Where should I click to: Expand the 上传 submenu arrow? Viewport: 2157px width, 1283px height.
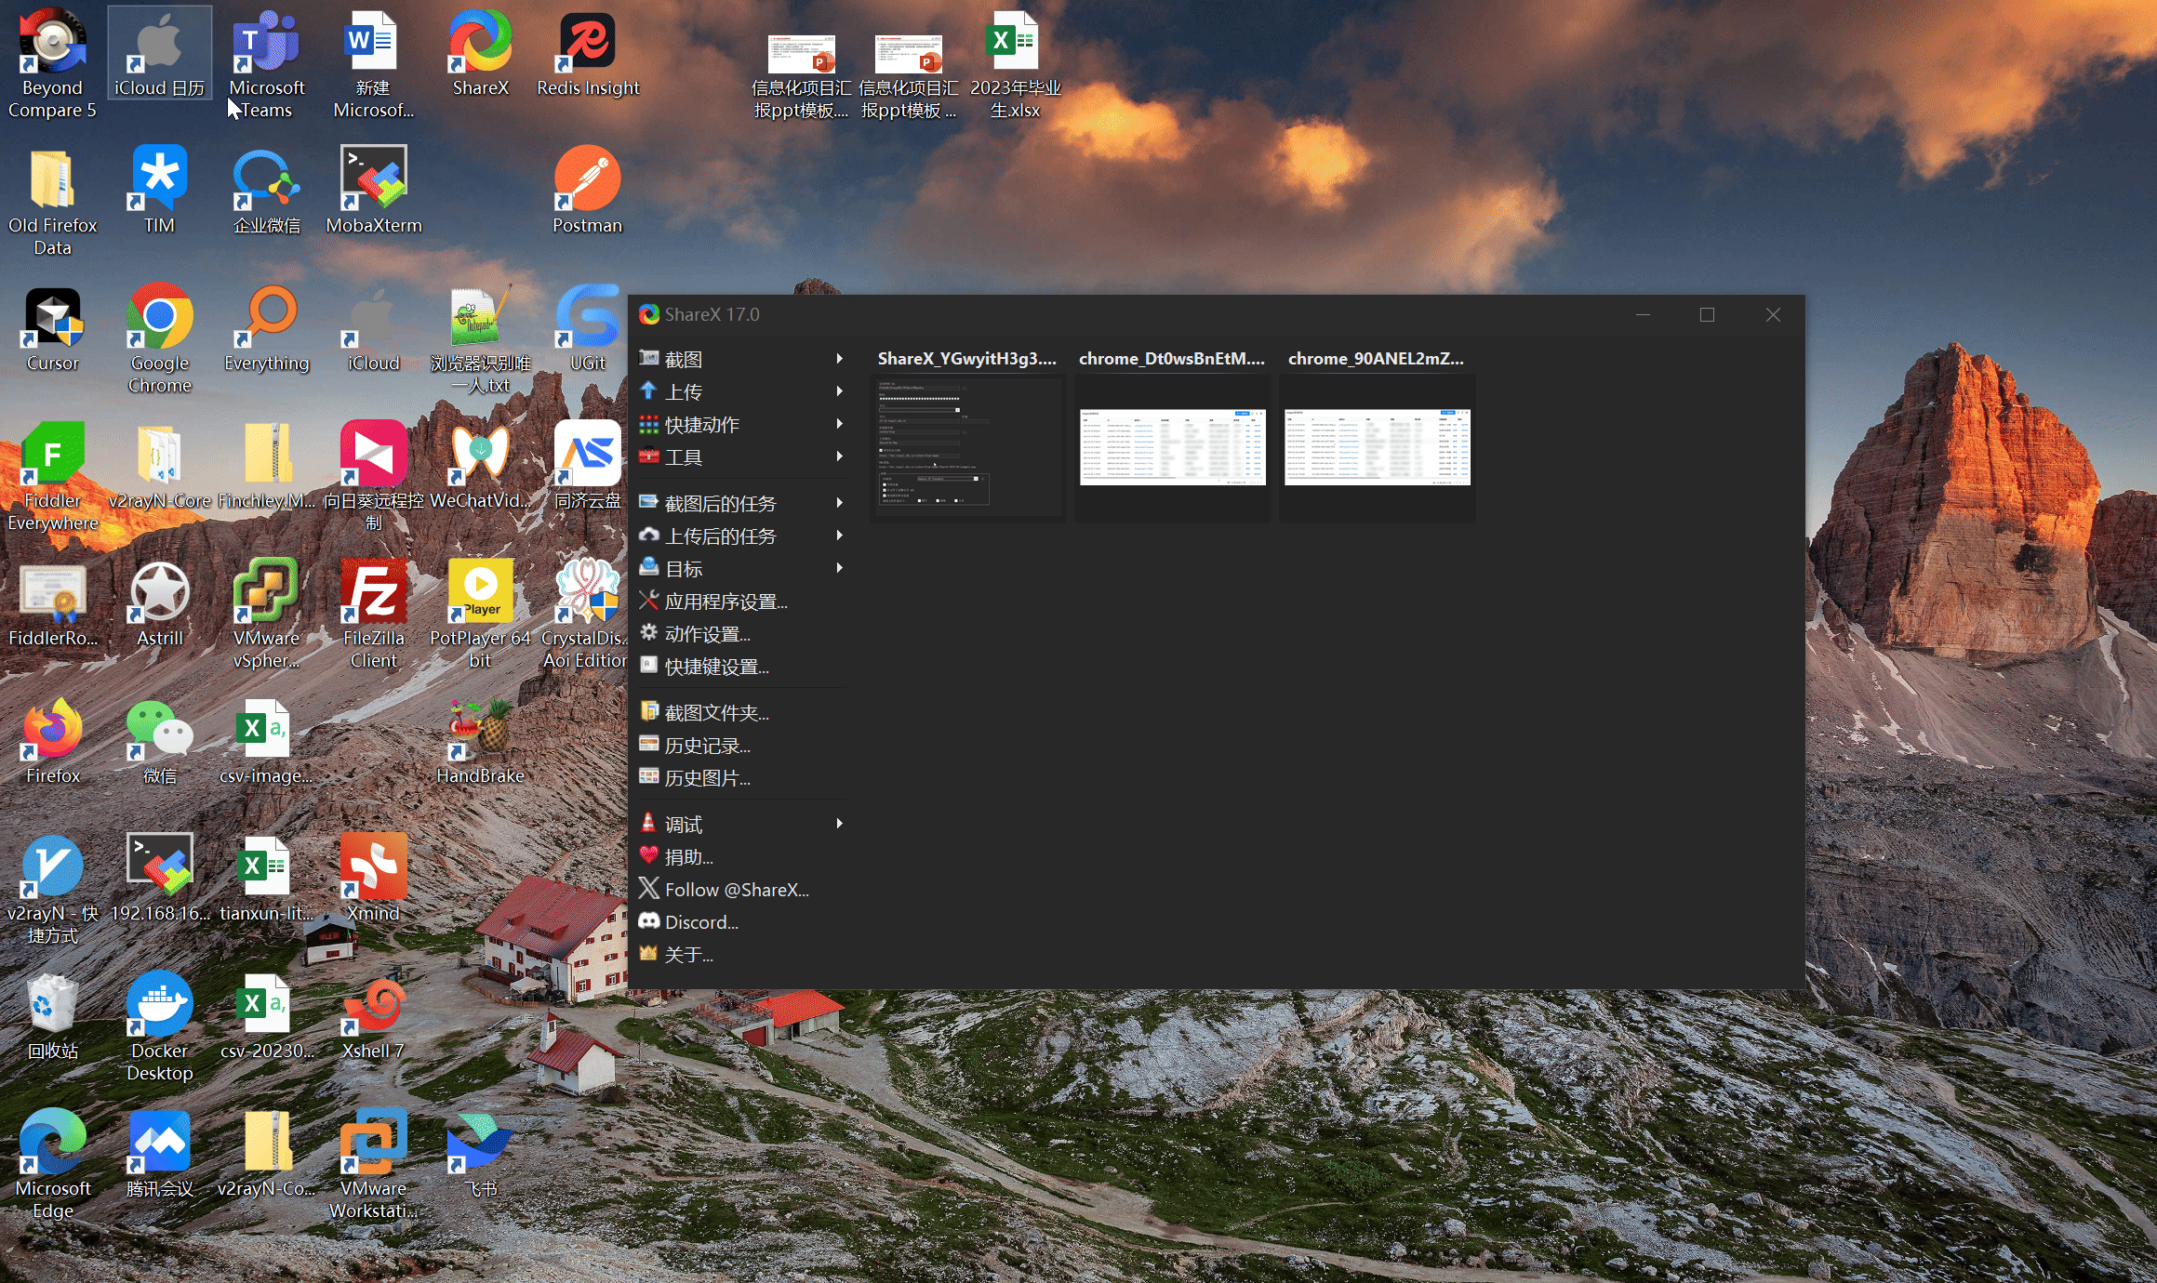tap(839, 391)
